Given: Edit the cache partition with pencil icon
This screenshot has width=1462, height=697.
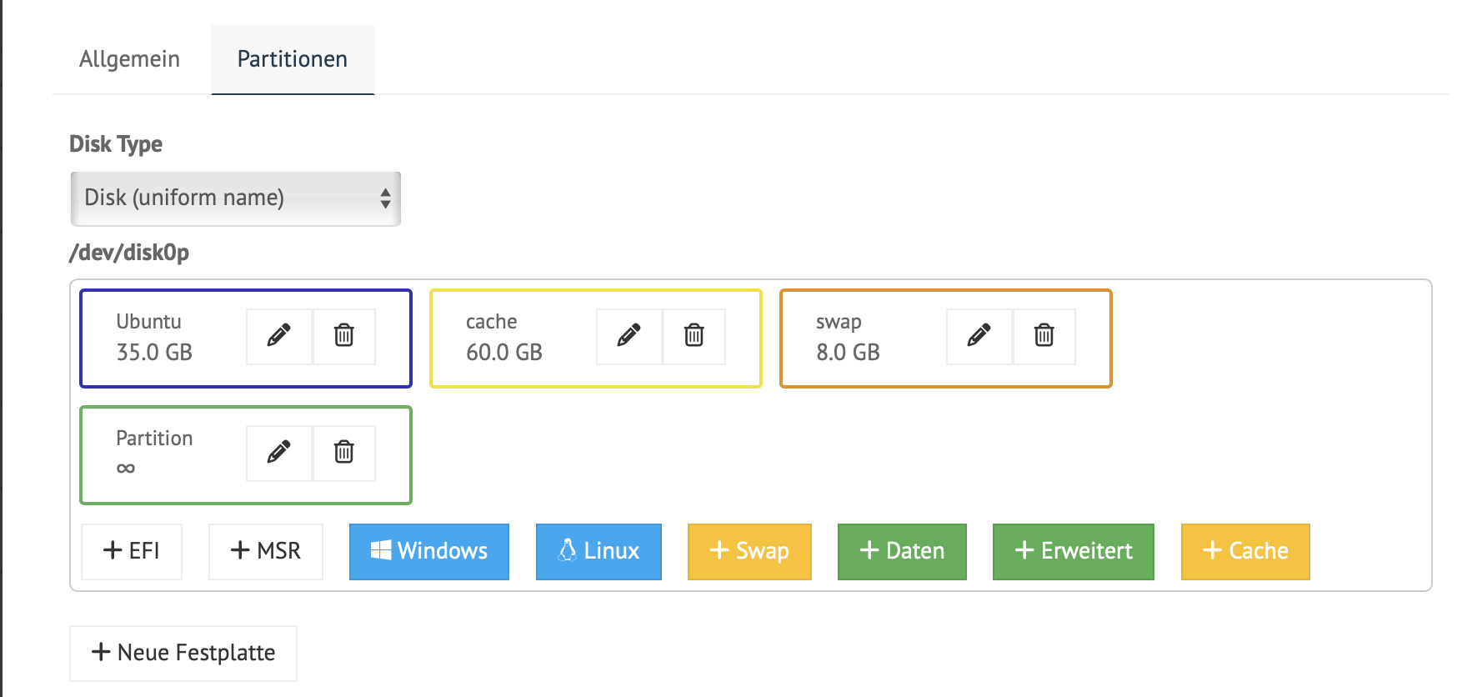Looking at the screenshot, I should [x=629, y=336].
